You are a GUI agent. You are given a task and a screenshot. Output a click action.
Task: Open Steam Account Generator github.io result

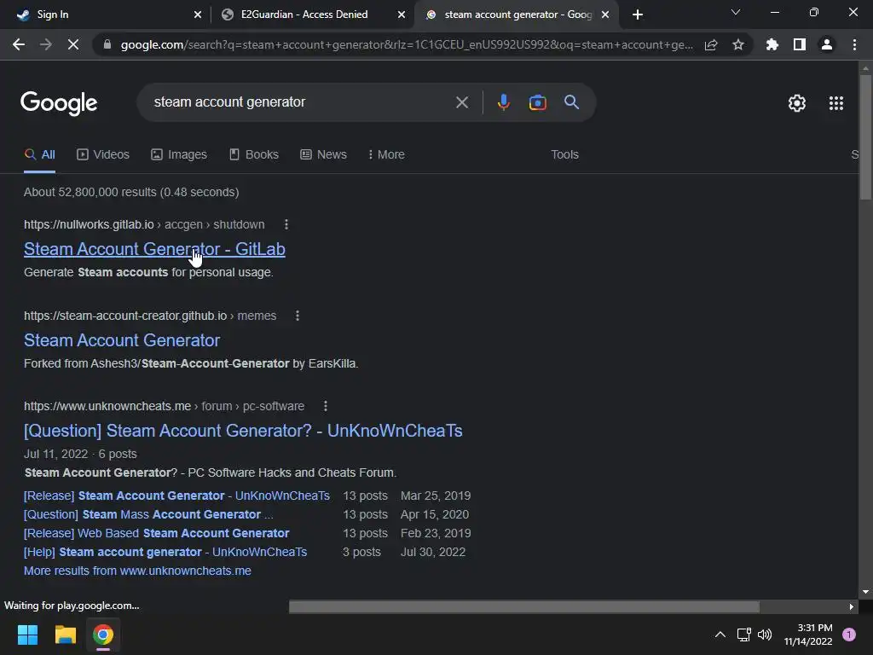click(x=122, y=340)
